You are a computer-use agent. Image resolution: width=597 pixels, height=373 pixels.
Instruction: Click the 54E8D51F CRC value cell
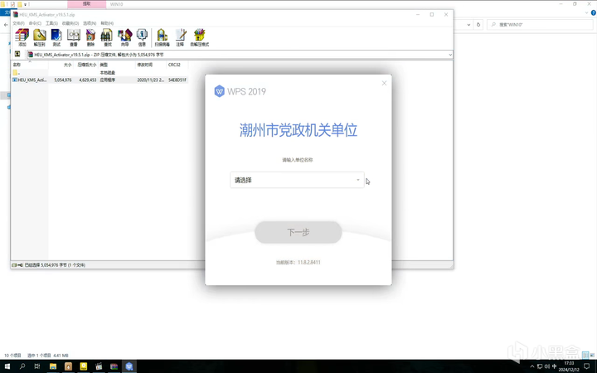pyautogui.click(x=177, y=80)
